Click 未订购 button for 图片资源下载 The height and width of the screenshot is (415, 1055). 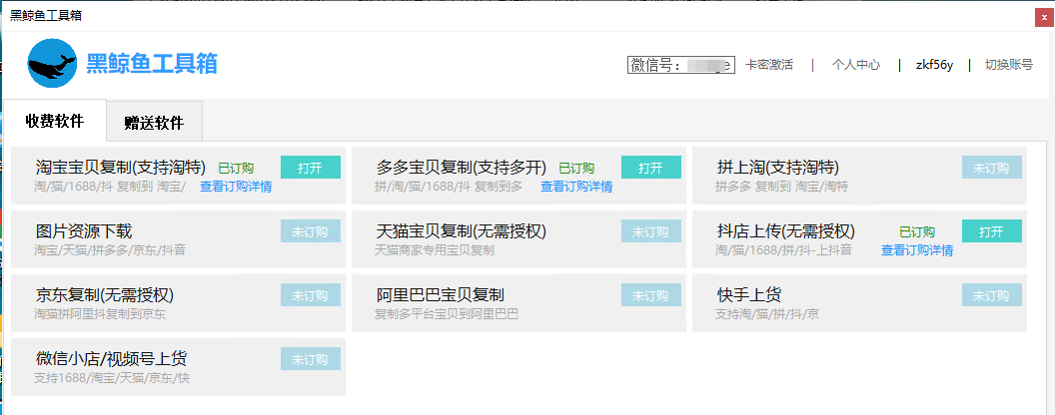click(310, 231)
